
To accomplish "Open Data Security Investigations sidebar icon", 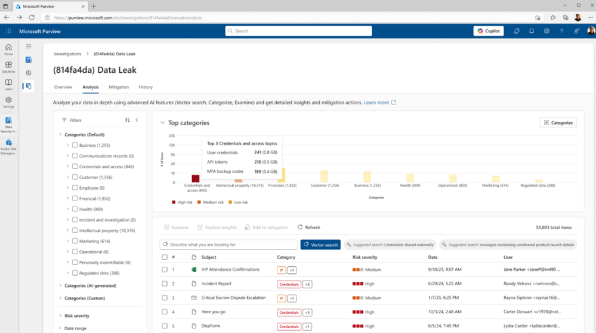I will pyautogui.click(x=8, y=125).
